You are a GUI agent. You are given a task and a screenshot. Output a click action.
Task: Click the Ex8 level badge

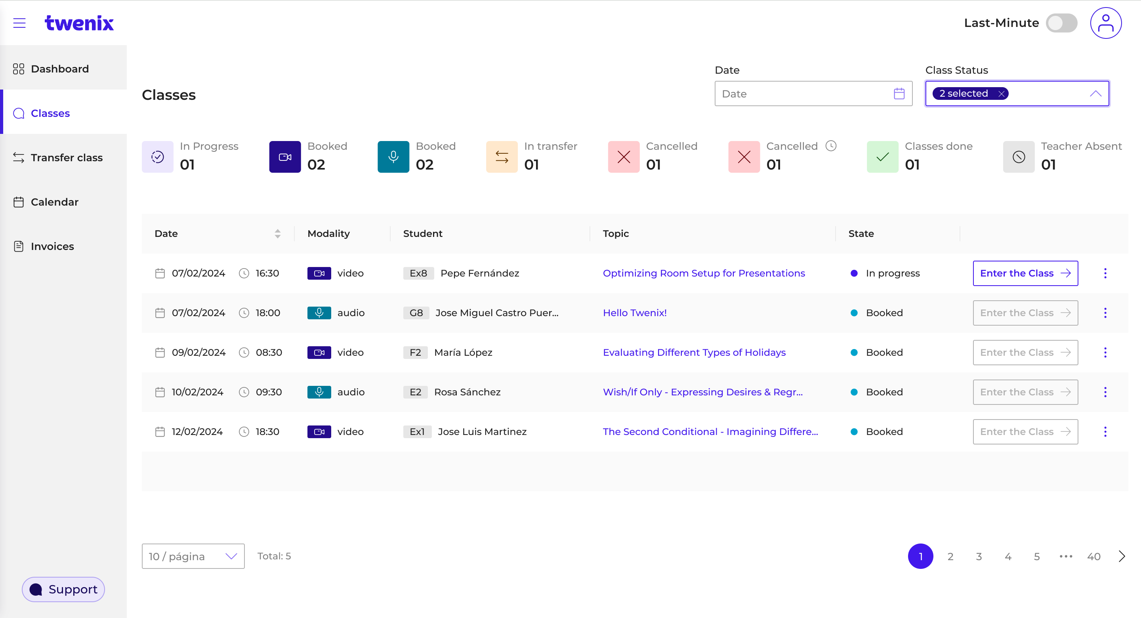click(x=418, y=273)
